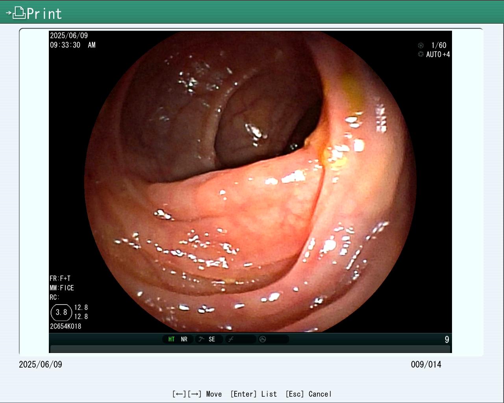Click the Print page icon in the header

click(x=16, y=13)
